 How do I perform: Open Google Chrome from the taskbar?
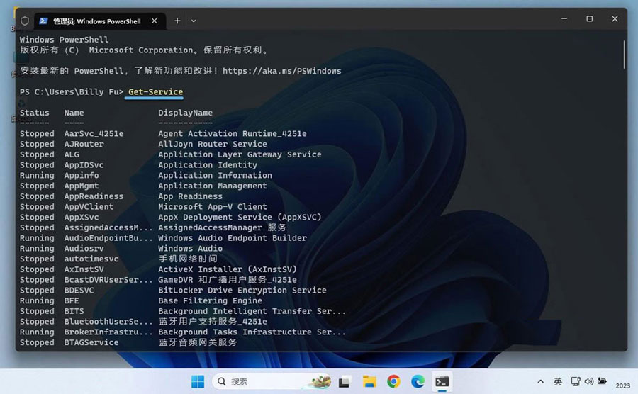click(393, 381)
